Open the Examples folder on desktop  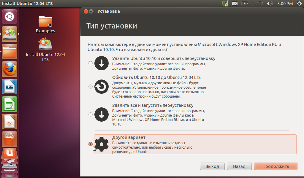[45, 24]
